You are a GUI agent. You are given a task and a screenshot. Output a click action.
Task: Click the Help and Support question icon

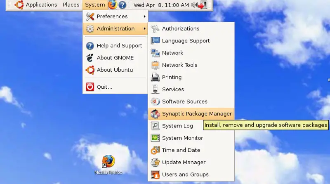click(90, 46)
